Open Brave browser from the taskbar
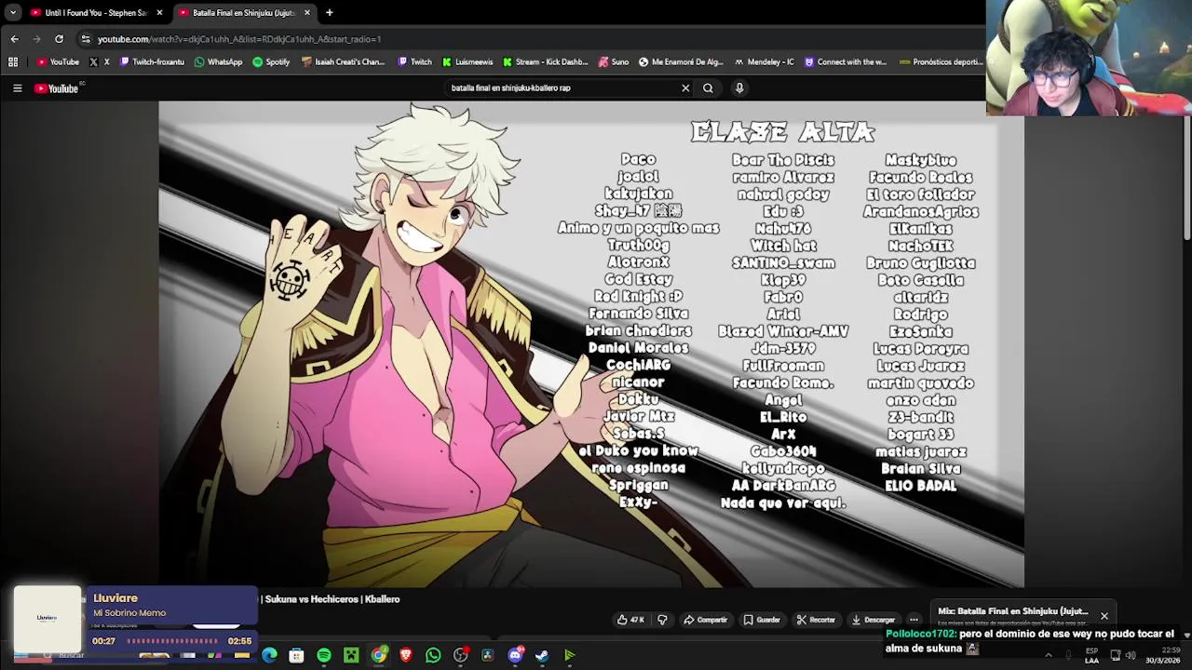 pyautogui.click(x=406, y=655)
